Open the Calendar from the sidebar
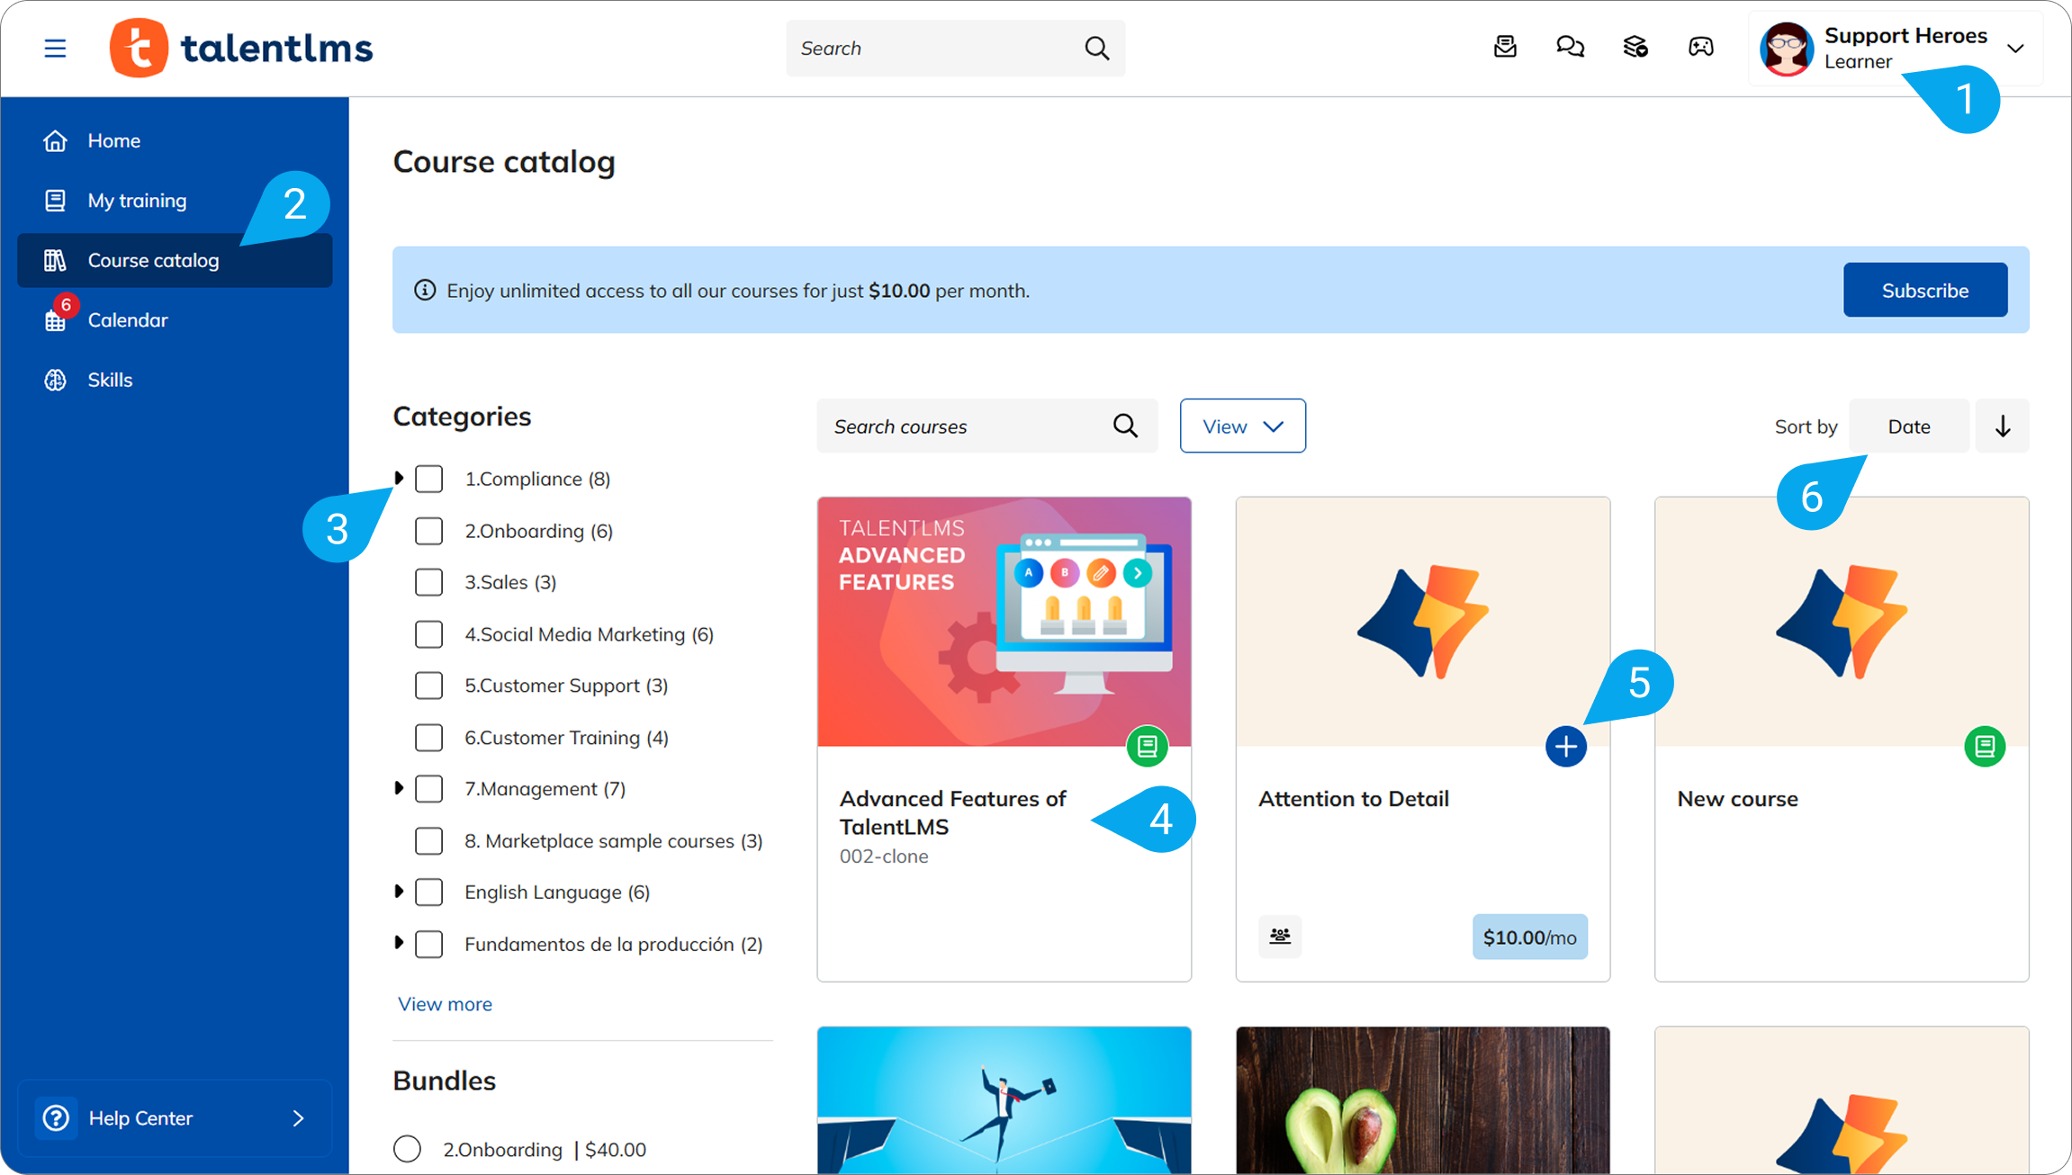 127,319
